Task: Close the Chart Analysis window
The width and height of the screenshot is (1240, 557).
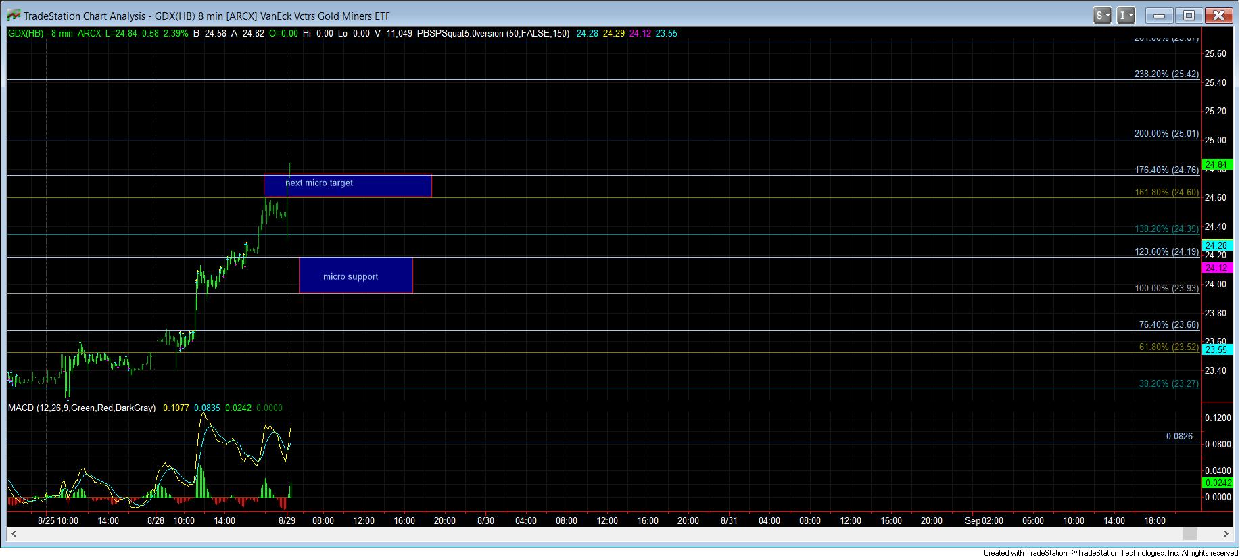Action: [x=1218, y=15]
